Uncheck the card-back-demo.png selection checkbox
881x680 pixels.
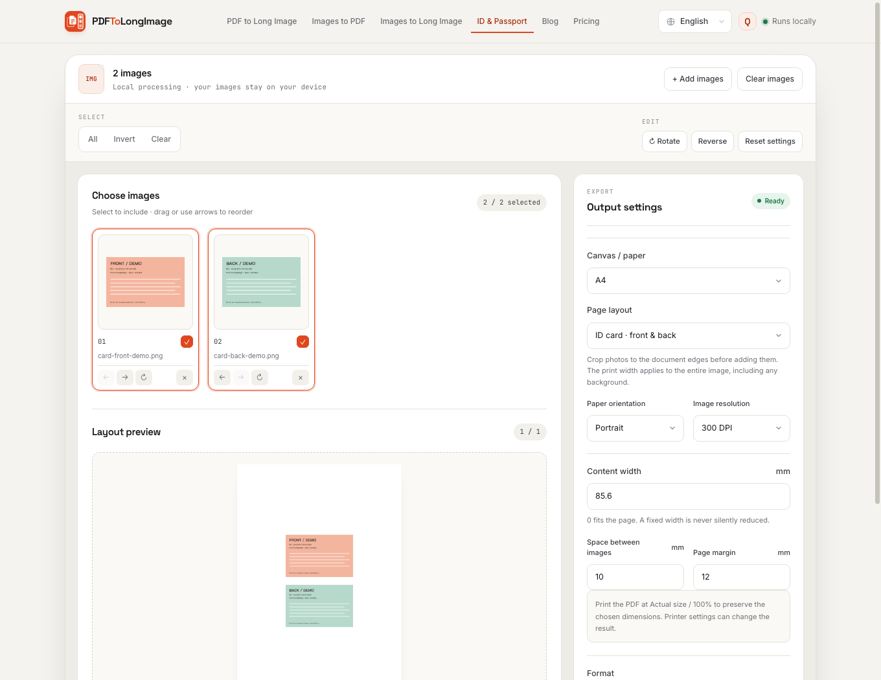(303, 341)
